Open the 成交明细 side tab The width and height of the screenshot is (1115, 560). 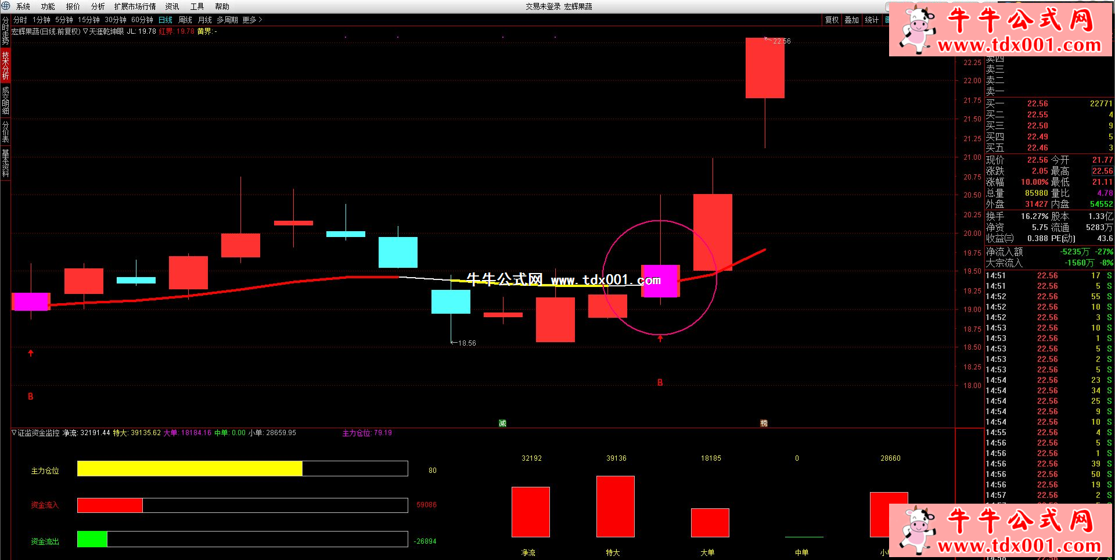[5, 100]
